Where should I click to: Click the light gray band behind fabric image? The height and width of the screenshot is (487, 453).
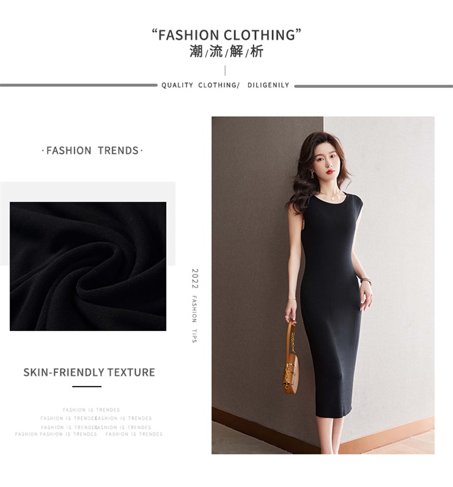[88, 192]
